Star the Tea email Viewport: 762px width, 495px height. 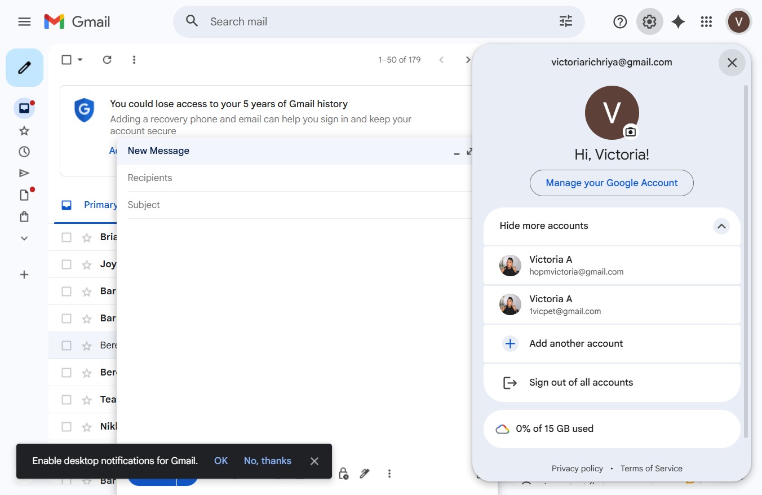pos(87,400)
